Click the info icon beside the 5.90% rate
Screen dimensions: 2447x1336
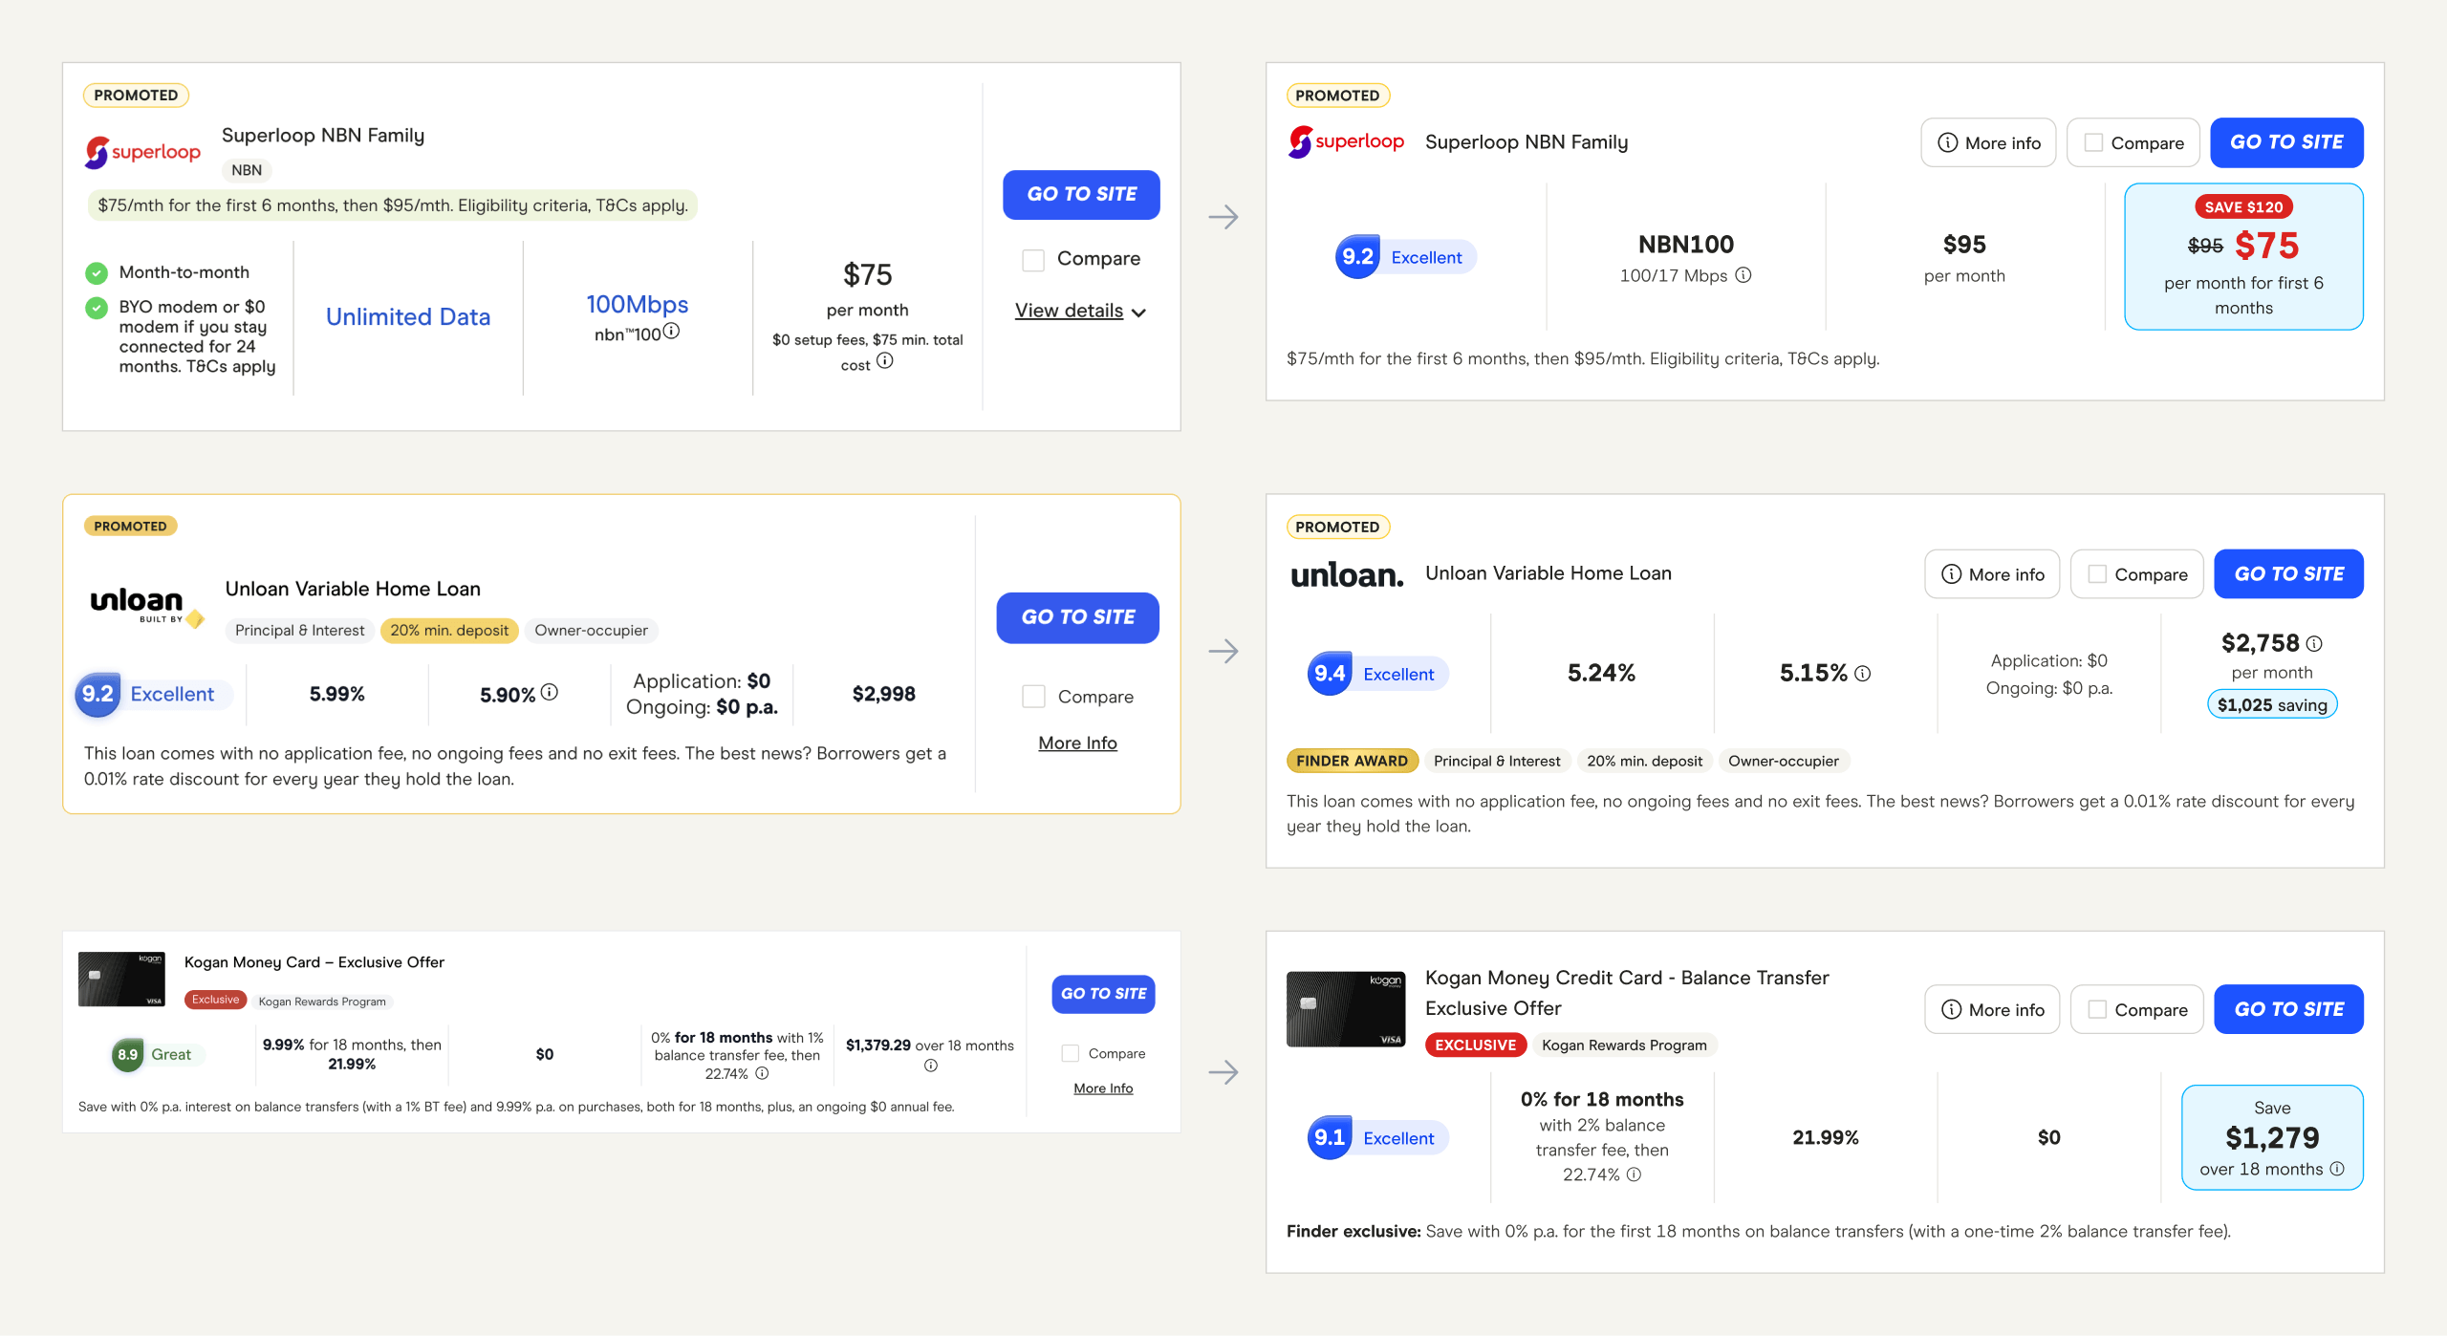pos(550,692)
